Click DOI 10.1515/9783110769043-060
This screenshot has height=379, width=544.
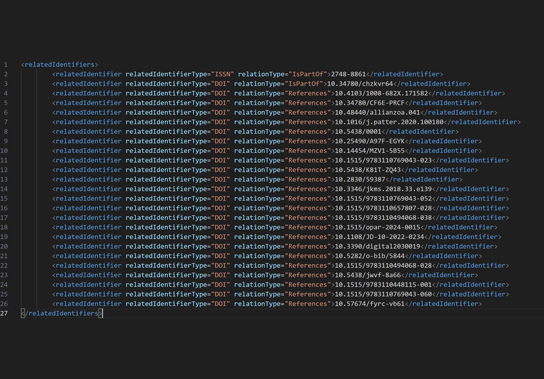(384, 295)
